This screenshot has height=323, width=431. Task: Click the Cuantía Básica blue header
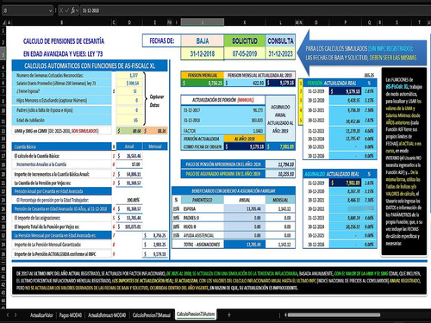61,146
